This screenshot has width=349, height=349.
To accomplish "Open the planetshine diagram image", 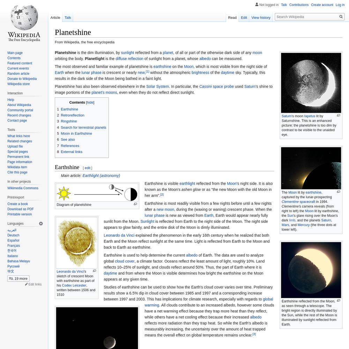I will [x=97, y=193].
